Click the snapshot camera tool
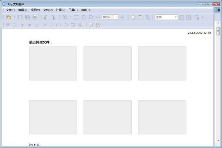This screenshot has height=148, width=222. tap(141, 17)
